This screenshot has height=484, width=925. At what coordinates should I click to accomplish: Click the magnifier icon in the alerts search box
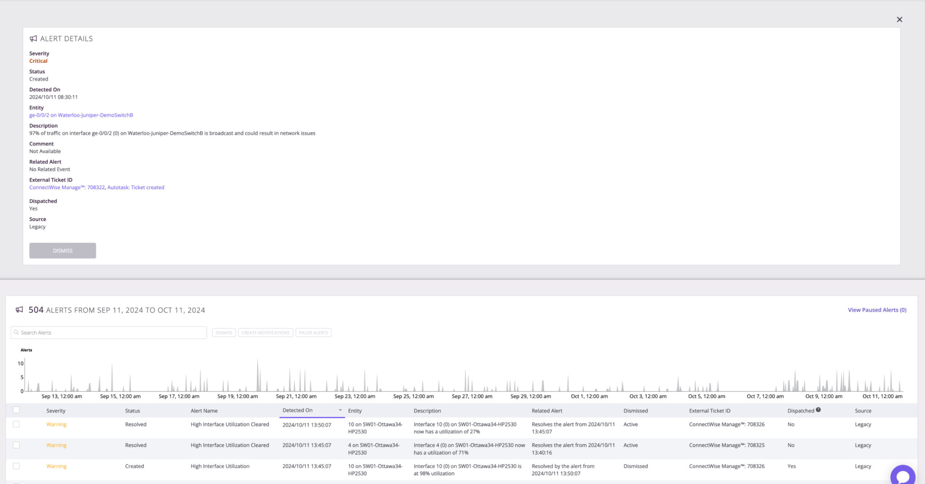(16, 332)
